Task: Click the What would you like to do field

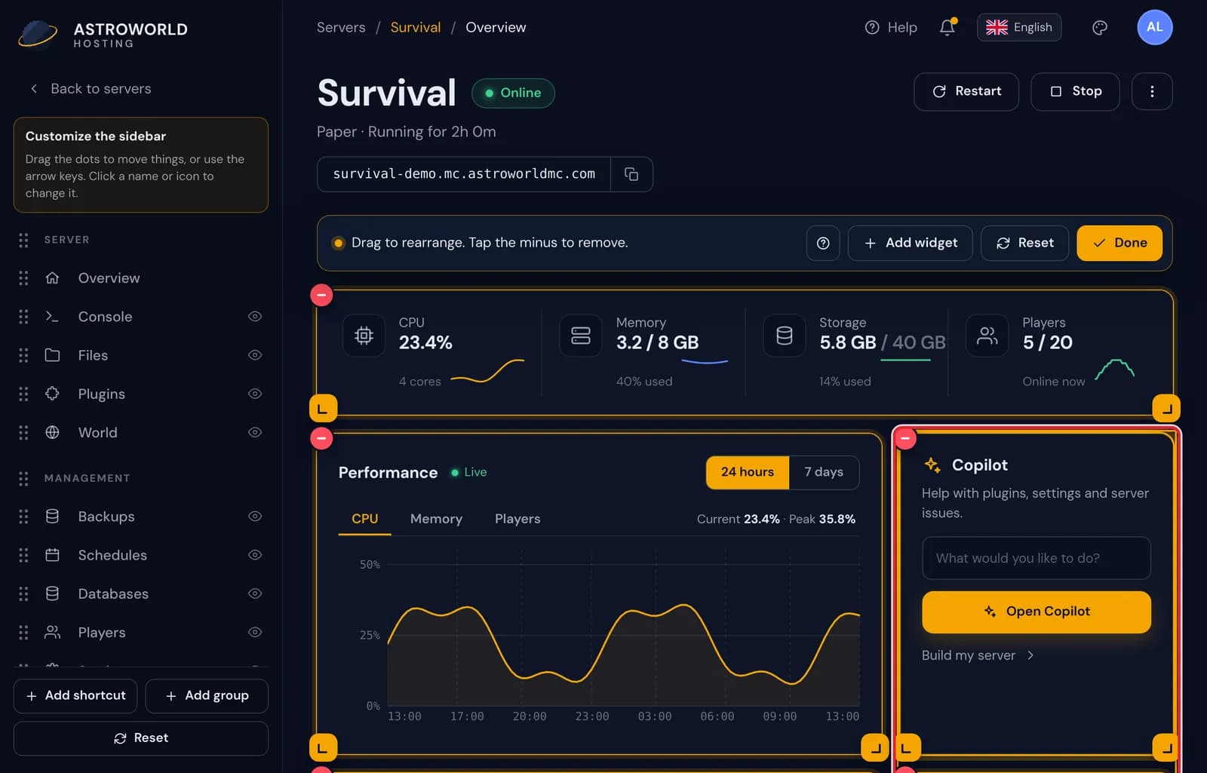Action: click(x=1037, y=558)
